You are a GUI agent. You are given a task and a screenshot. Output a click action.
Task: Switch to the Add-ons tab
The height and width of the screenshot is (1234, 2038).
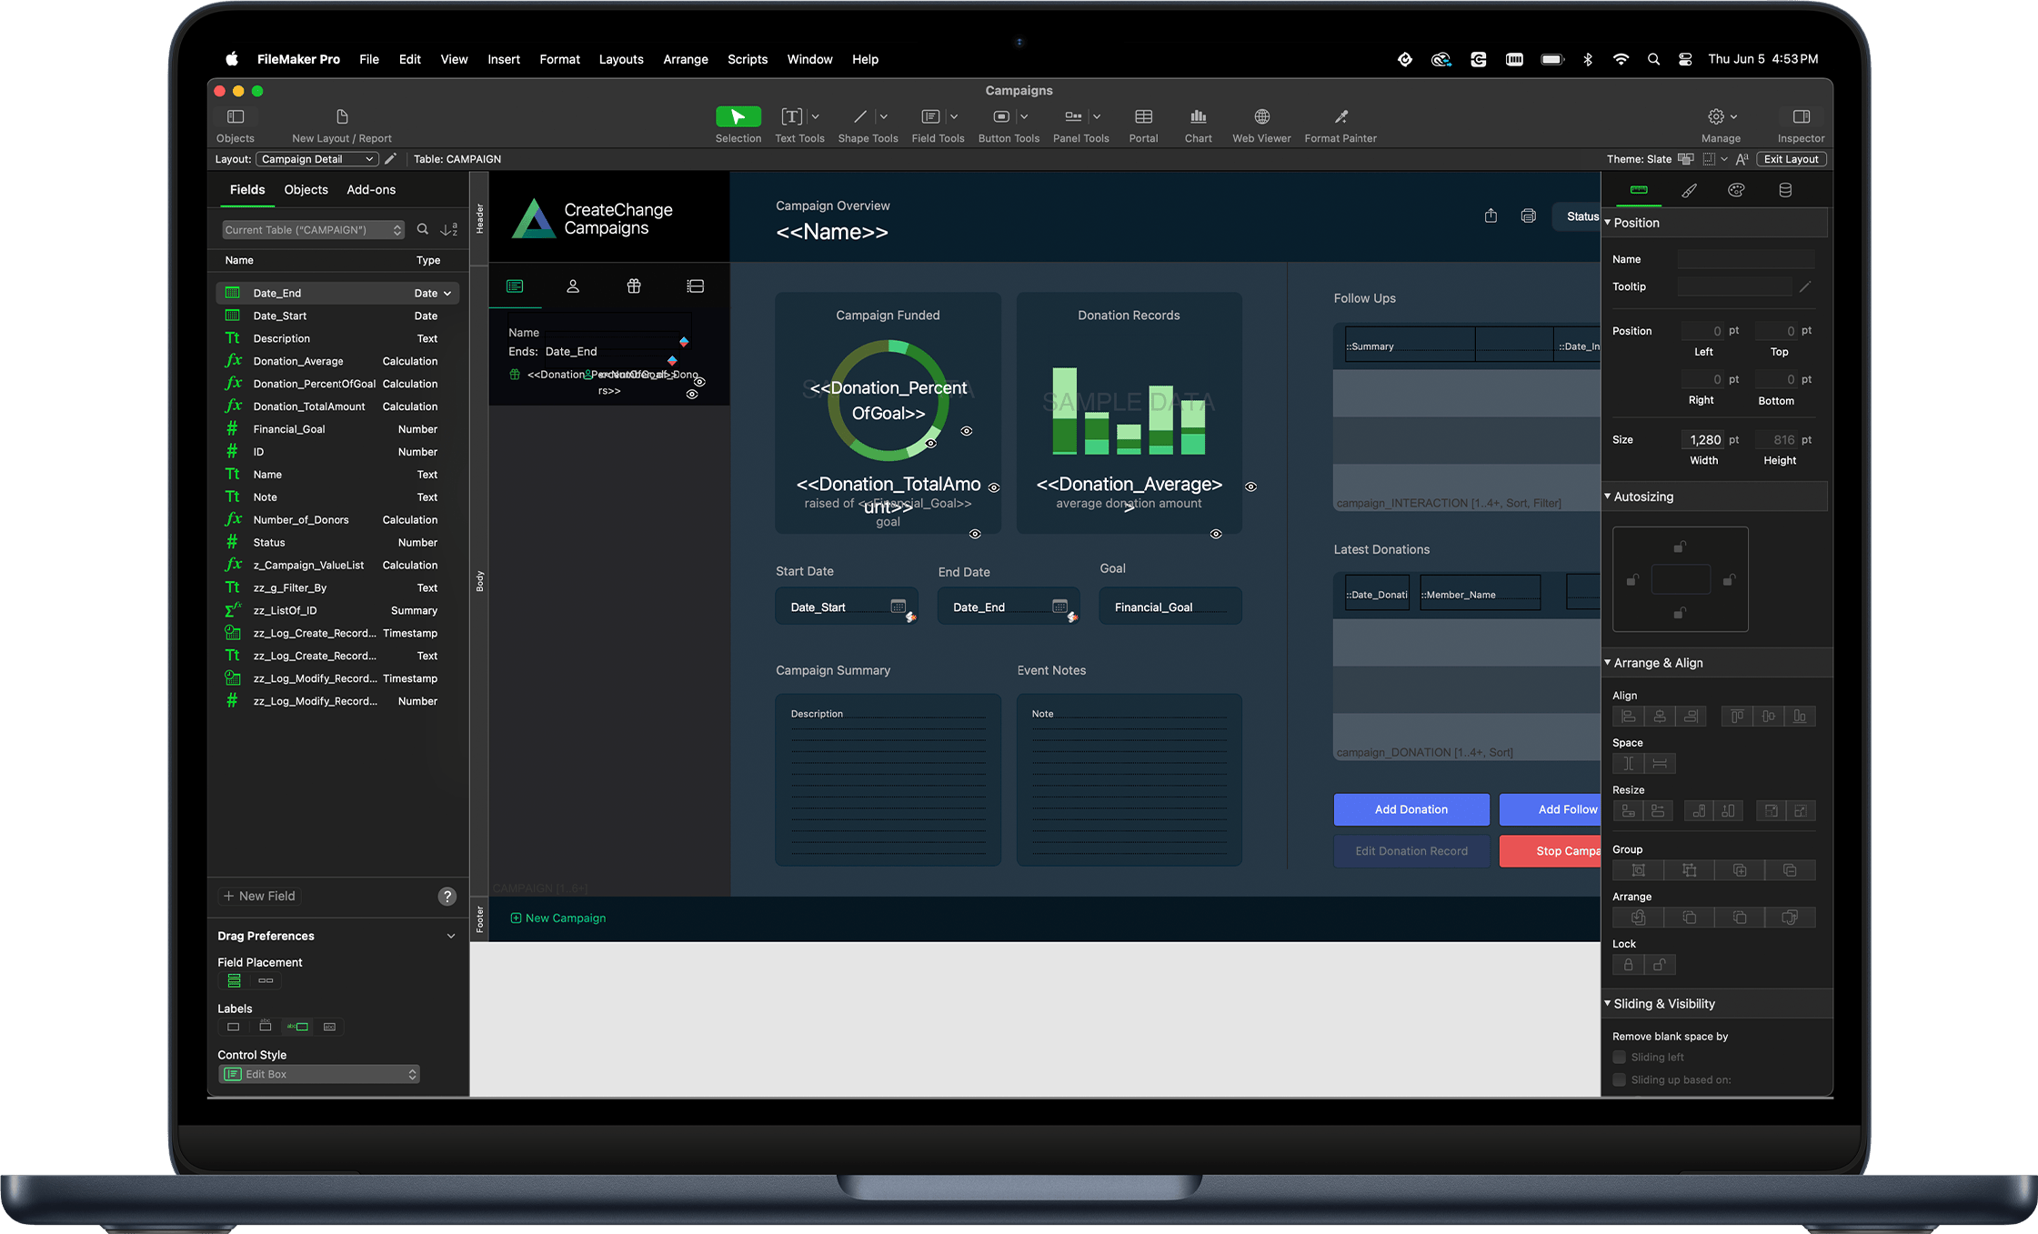point(371,190)
